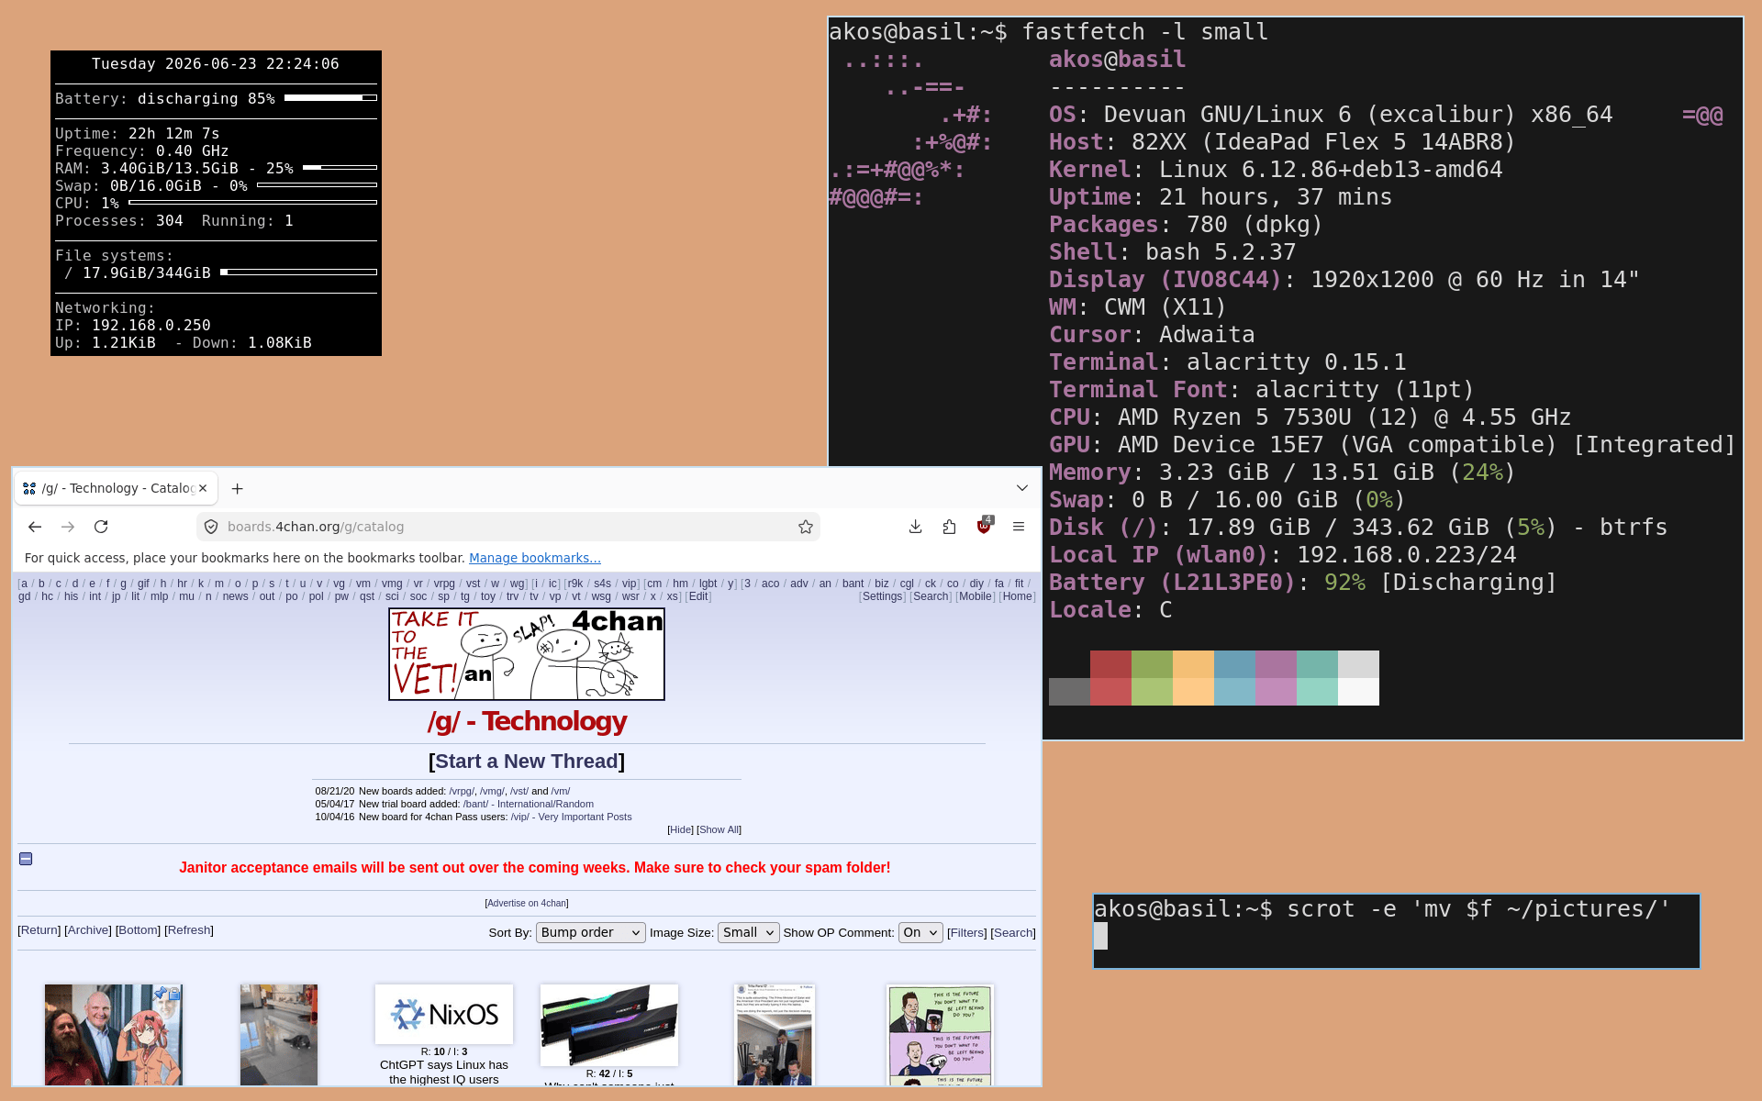
Task: Click the Edit link in the board list
Action: click(698, 596)
